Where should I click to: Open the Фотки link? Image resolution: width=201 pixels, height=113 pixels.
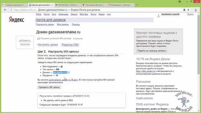click(93, 14)
